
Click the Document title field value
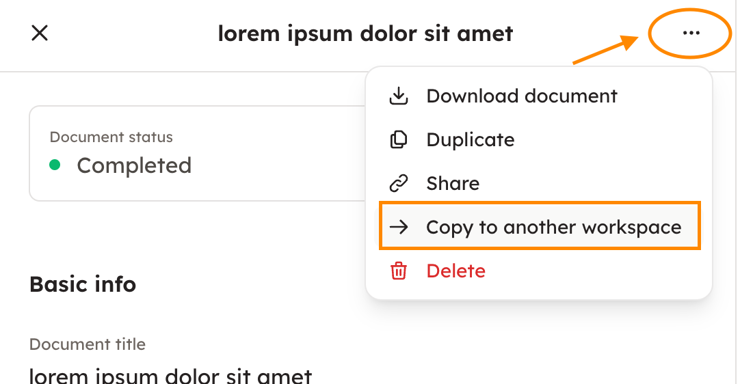tap(171, 375)
